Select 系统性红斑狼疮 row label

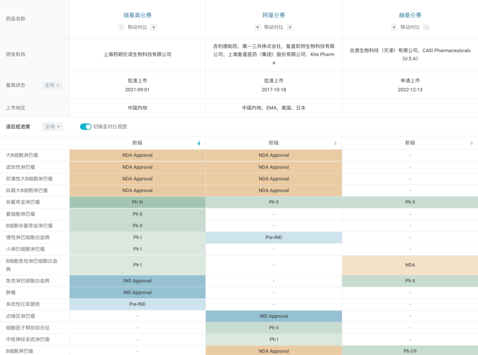click(x=23, y=304)
